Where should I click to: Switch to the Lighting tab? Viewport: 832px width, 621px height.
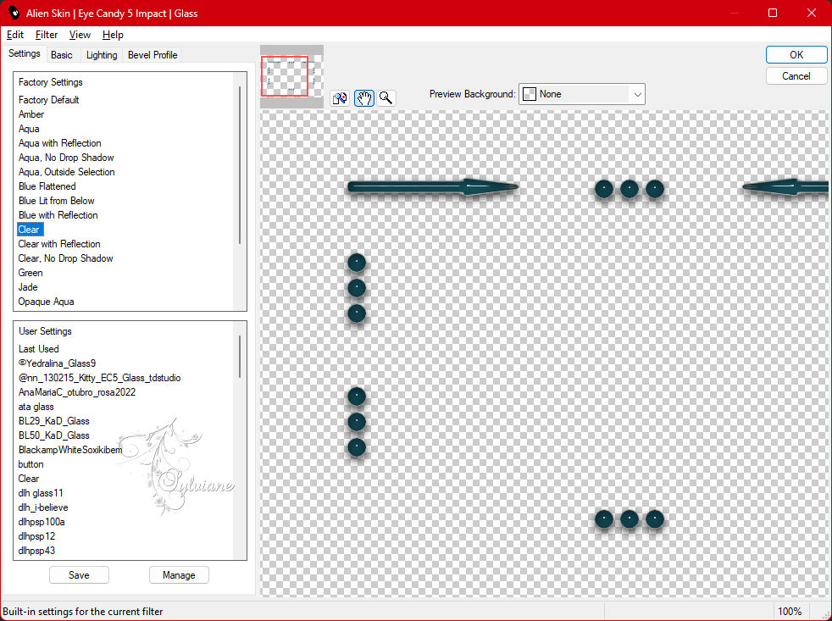[x=102, y=55]
